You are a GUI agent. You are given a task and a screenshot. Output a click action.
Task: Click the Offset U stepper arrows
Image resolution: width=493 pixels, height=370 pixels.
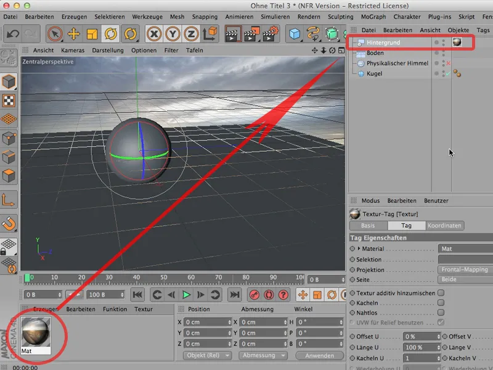point(438,337)
